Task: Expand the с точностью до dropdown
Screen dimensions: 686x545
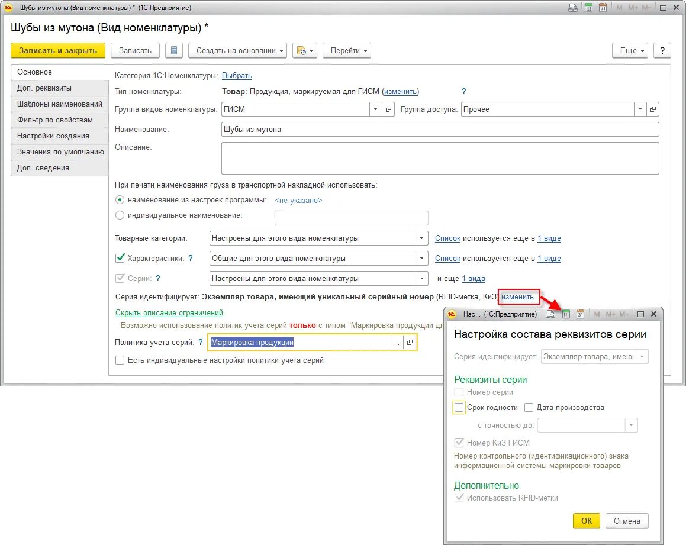Action: pos(632,425)
